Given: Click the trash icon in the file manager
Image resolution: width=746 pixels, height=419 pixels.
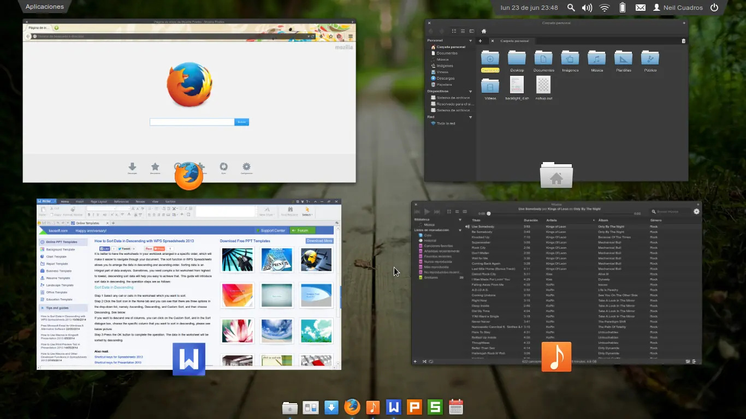Looking at the screenshot, I should pyautogui.click(x=684, y=41).
